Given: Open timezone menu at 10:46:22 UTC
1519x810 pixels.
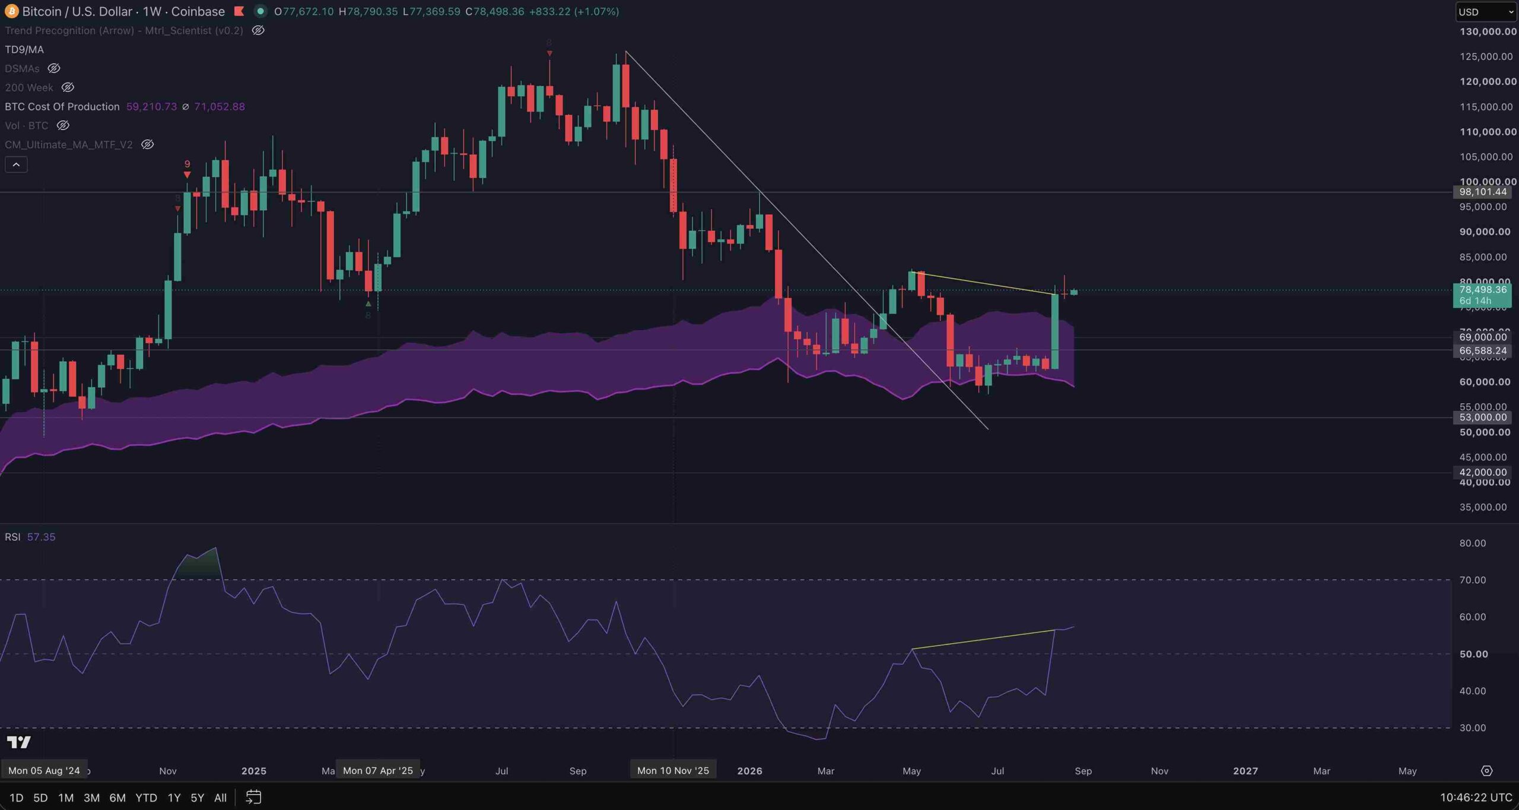Looking at the screenshot, I should (x=1476, y=798).
